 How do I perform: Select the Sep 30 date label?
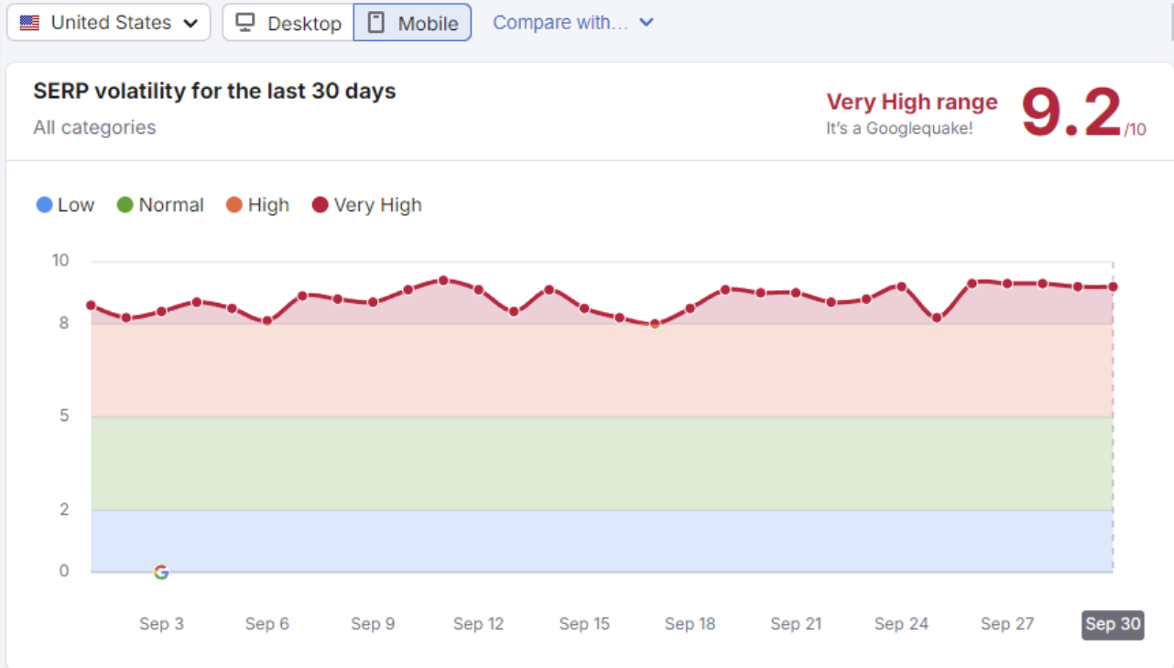[x=1113, y=624]
